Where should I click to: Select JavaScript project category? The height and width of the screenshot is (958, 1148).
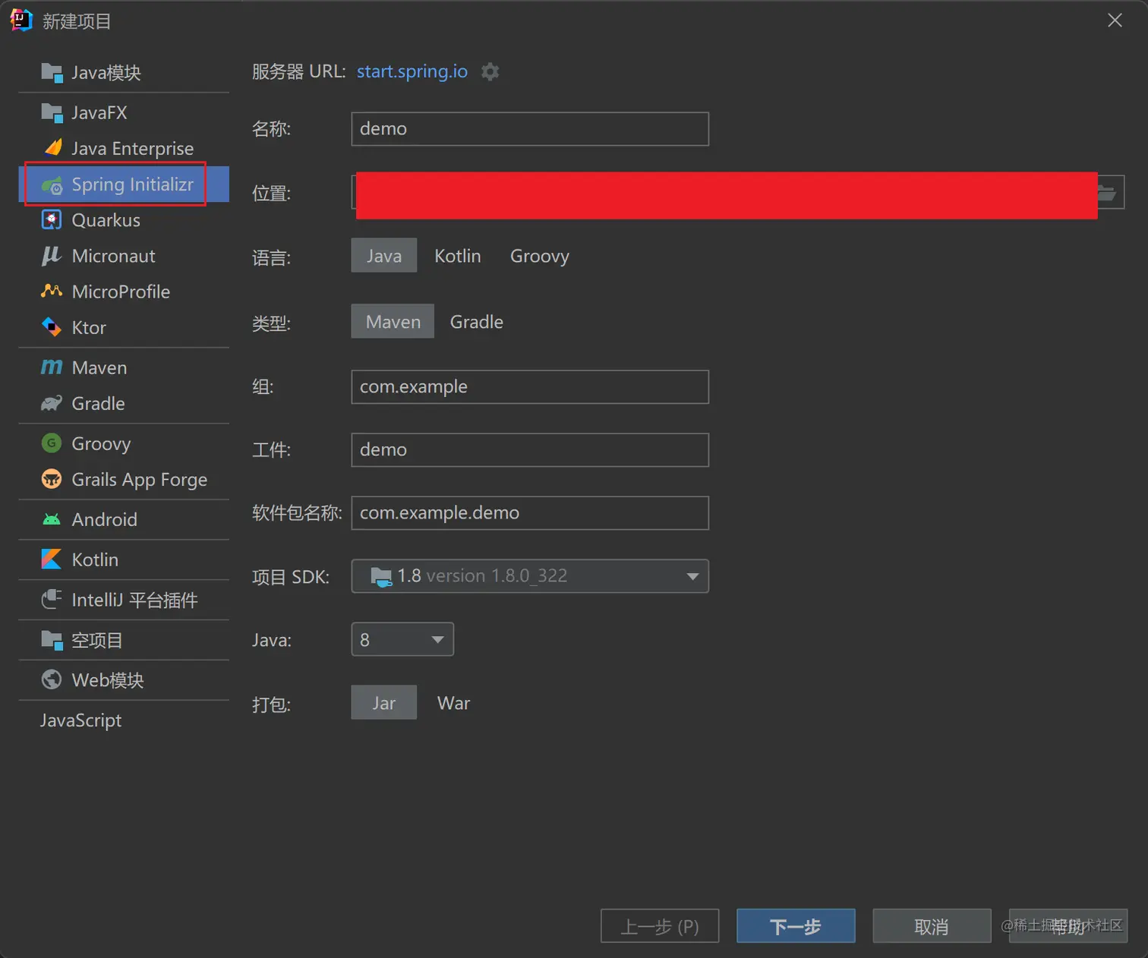pyautogui.click(x=124, y=720)
